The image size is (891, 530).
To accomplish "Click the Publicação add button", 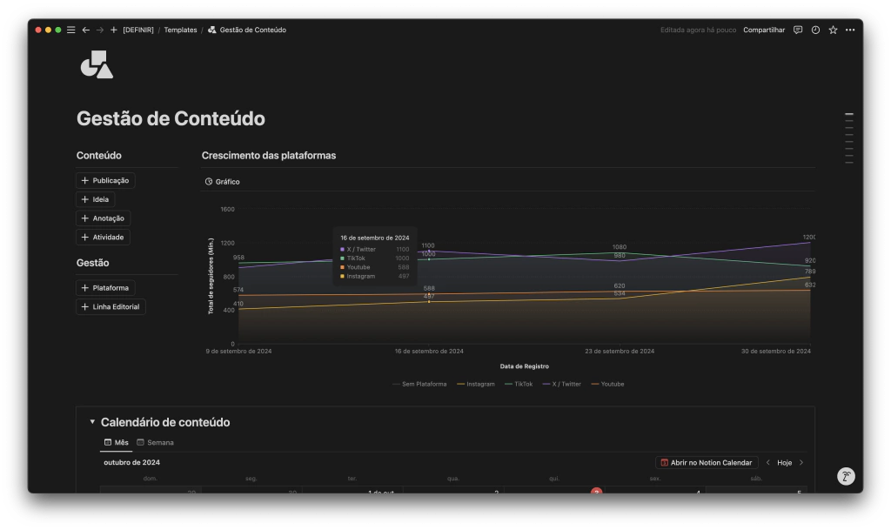I will pos(105,181).
